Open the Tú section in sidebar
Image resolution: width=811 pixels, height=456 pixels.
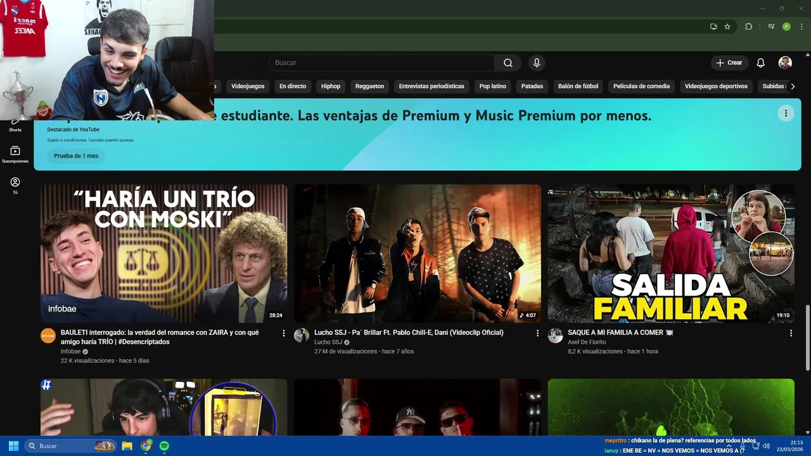pos(15,186)
